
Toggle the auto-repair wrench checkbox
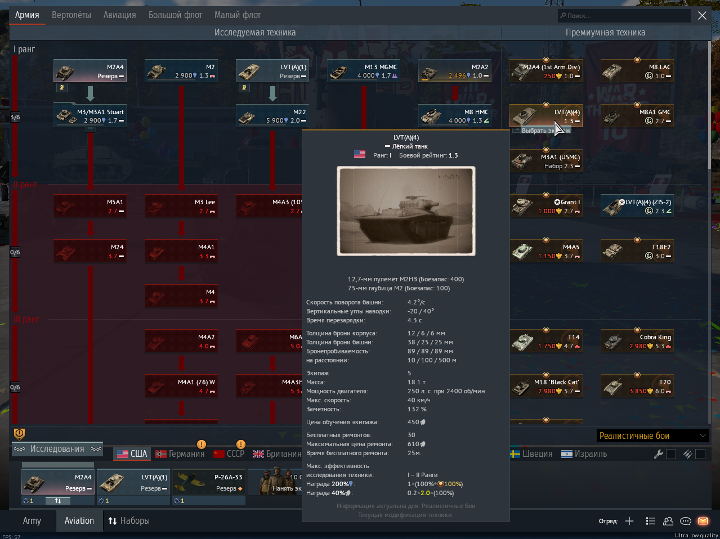coord(671,454)
